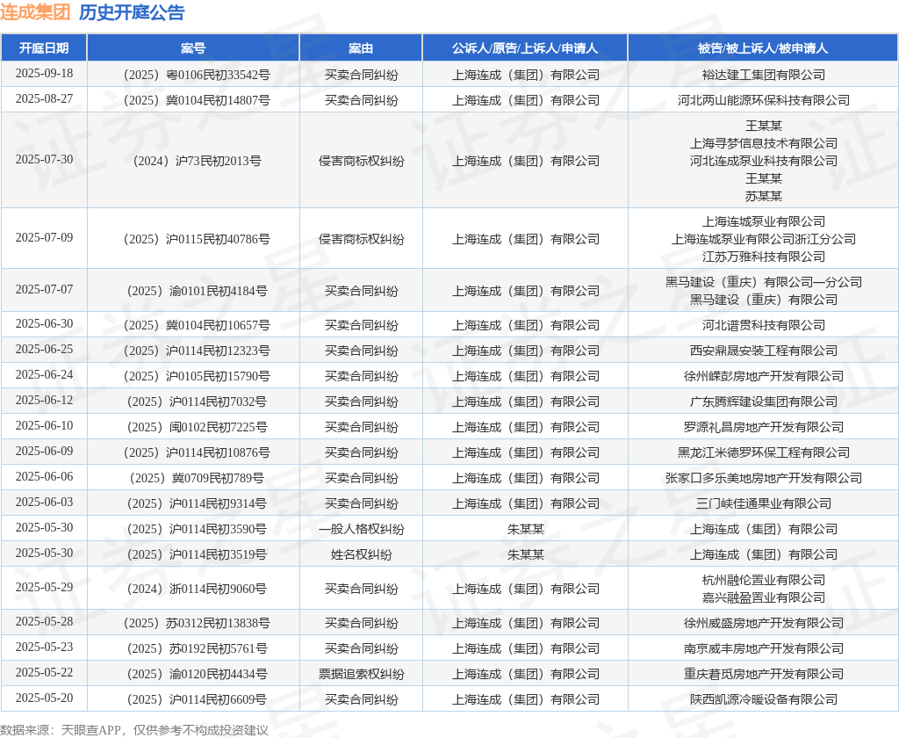Image resolution: width=899 pixels, height=738 pixels.
Task: Click case cause 姓名权纠纷
Action: (x=361, y=554)
